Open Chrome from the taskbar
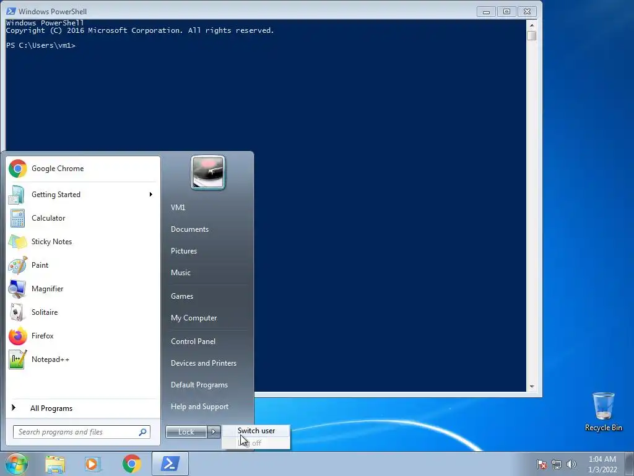This screenshot has height=476, width=634. (x=132, y=464)
